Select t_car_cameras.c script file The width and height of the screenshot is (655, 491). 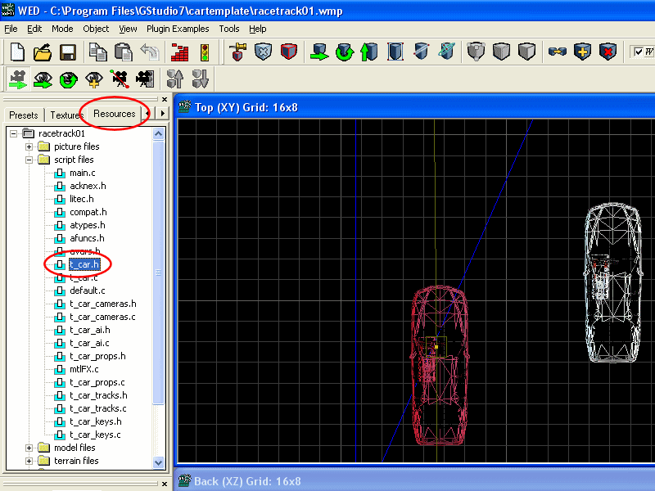(x=102, y=317)
